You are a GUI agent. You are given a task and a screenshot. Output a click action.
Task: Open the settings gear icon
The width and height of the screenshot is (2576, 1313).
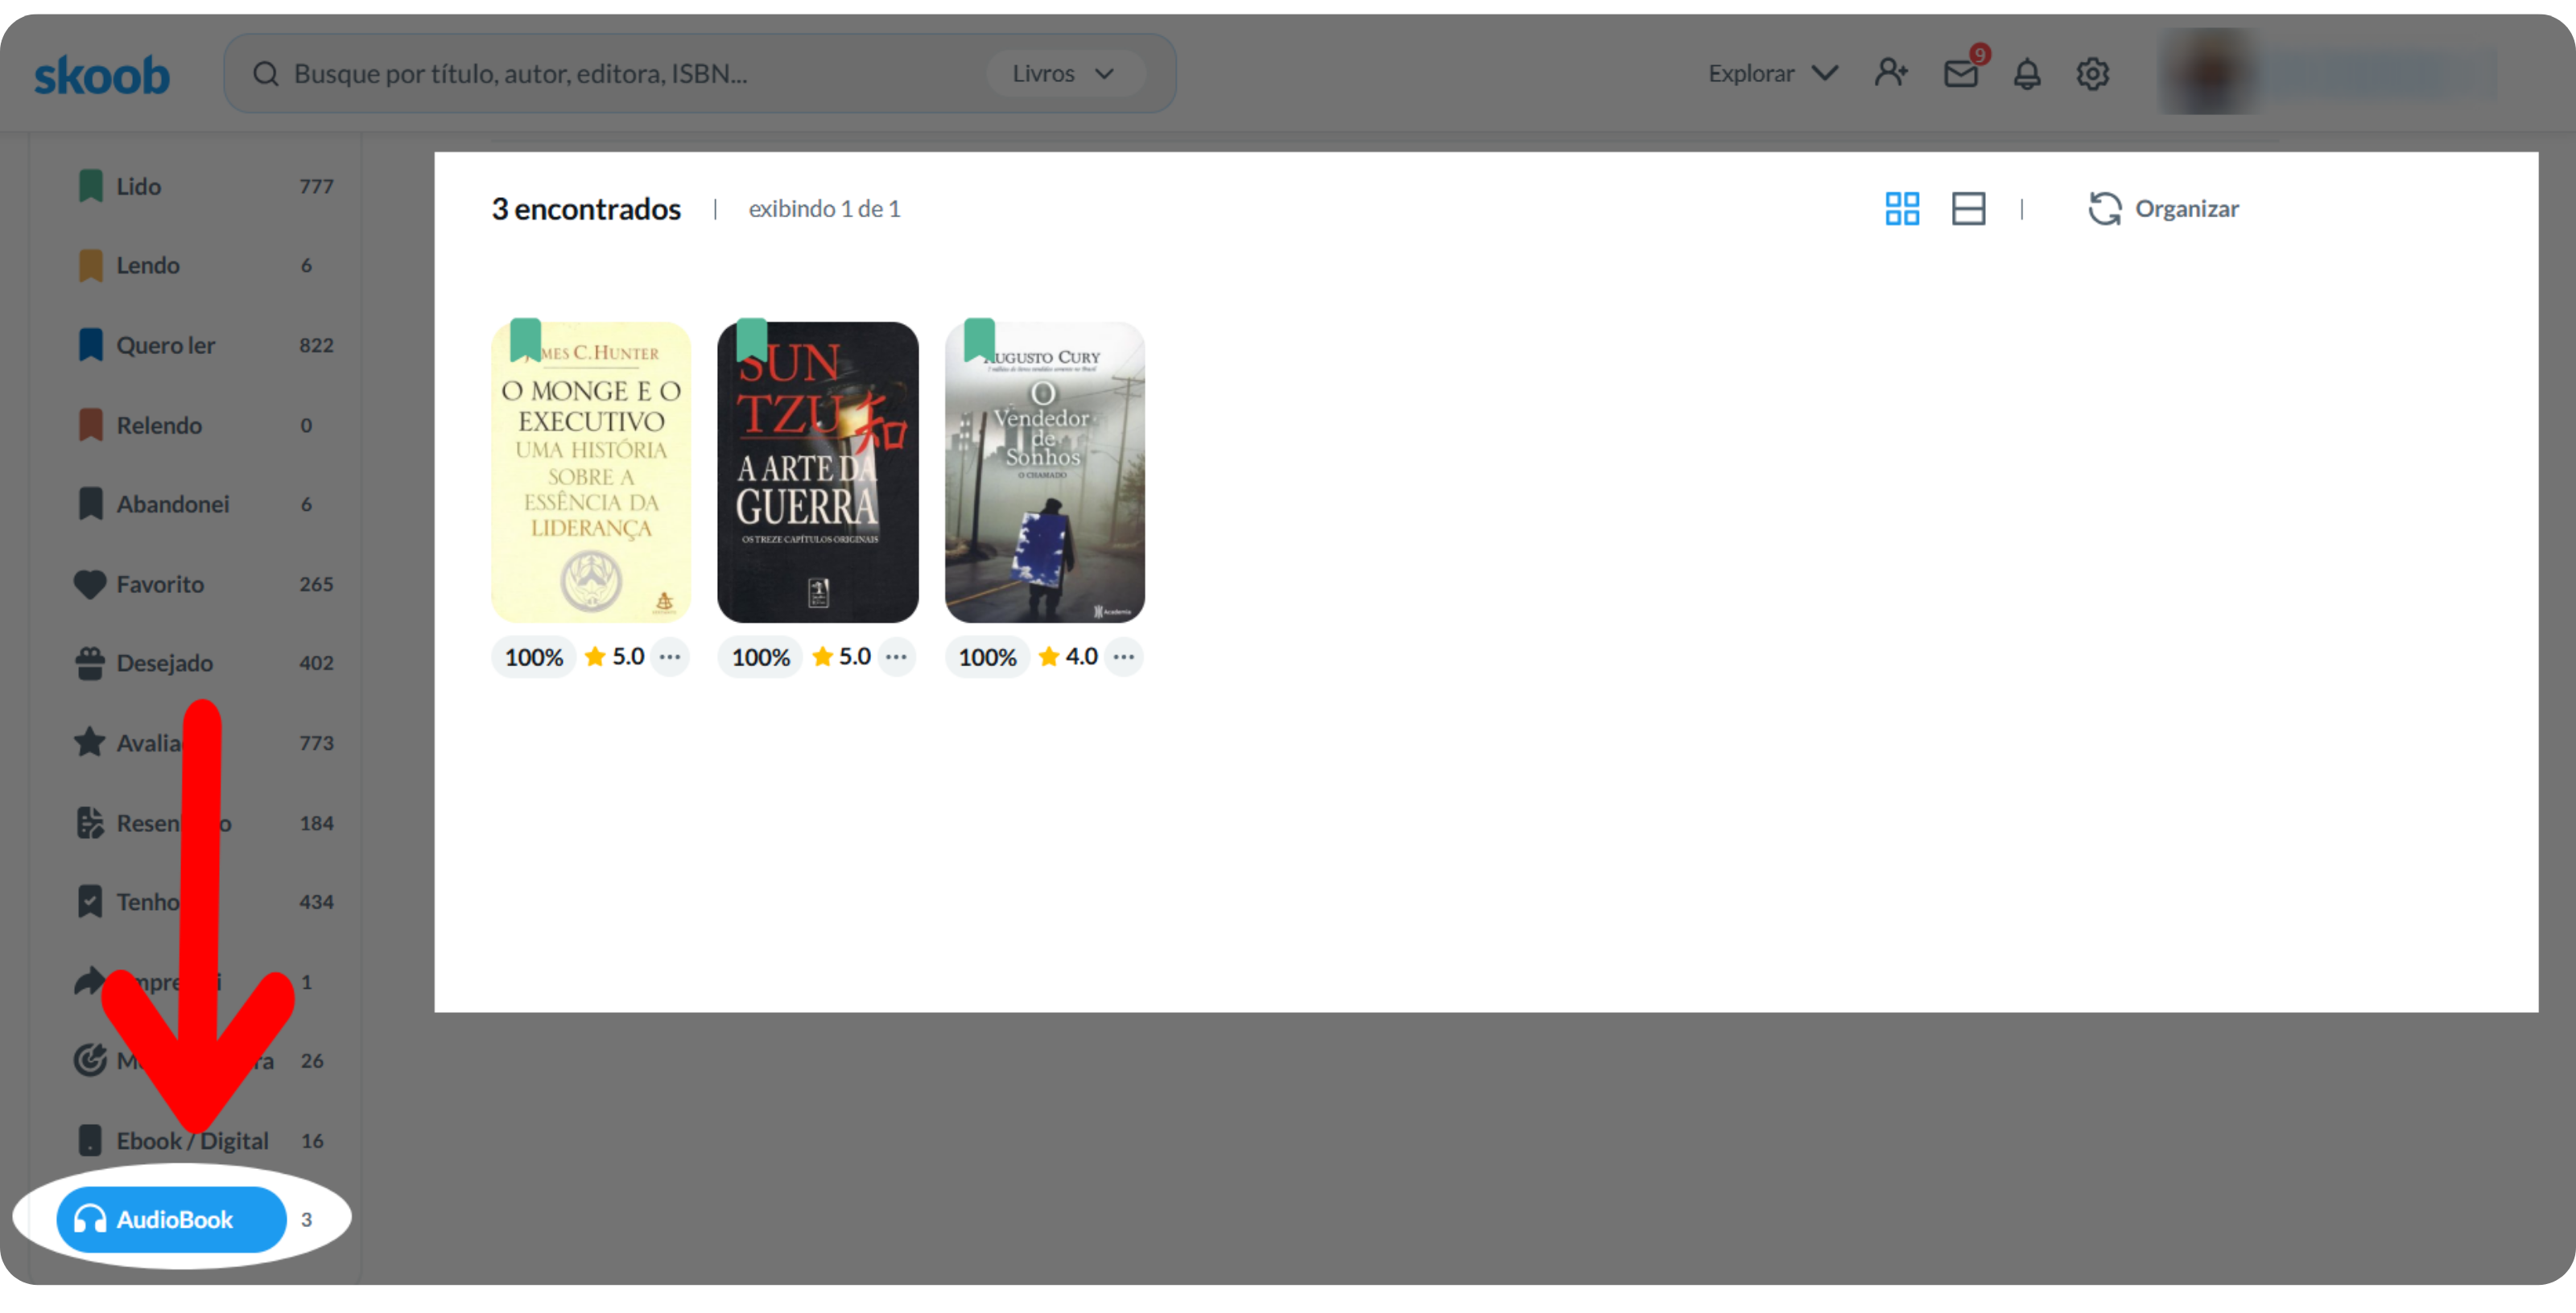coord(2092,74)
